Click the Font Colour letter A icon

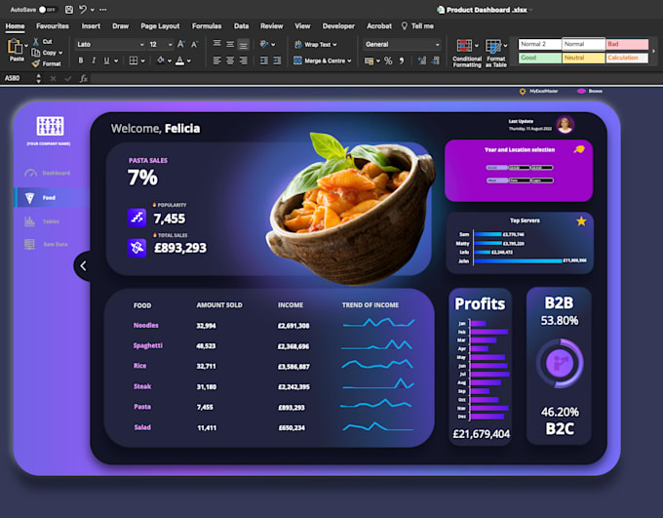tap(179, 60)
